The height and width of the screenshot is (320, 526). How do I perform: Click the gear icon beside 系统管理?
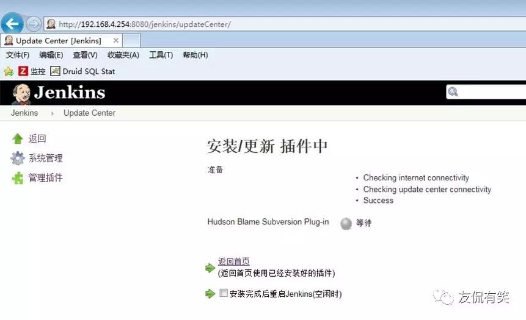[x=18, y=158]
